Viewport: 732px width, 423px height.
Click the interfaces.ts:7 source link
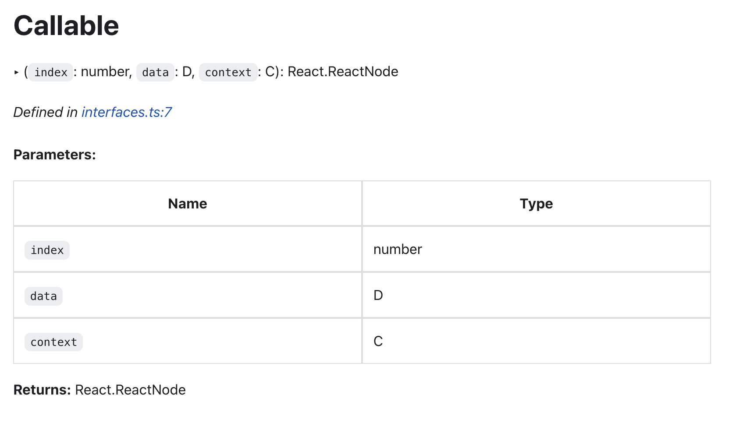pos(126,113)
